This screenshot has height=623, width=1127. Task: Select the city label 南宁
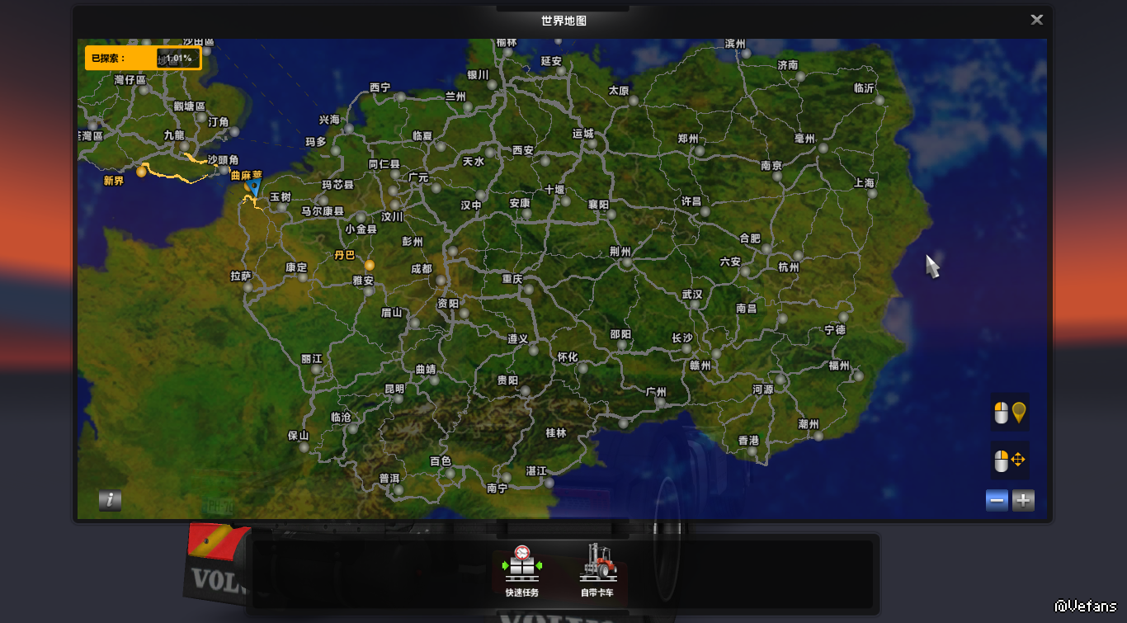[x=497, y=488]
